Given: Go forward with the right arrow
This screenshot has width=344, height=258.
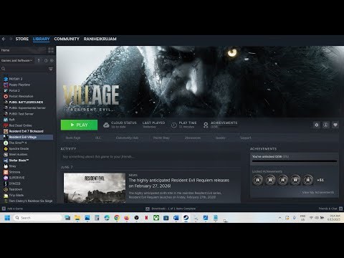Looking at the screenshot, I should (11, 39).
